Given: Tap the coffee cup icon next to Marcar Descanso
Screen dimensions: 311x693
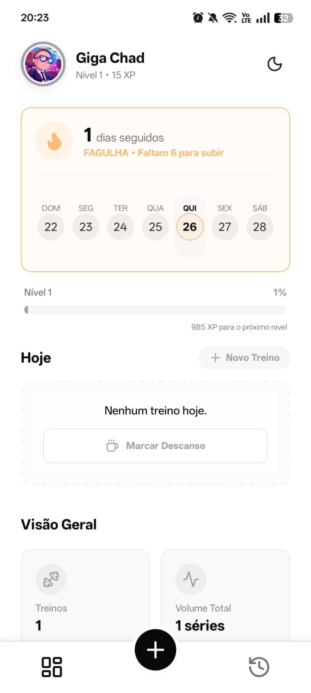Looking at the screenshot, I should 112,446.
